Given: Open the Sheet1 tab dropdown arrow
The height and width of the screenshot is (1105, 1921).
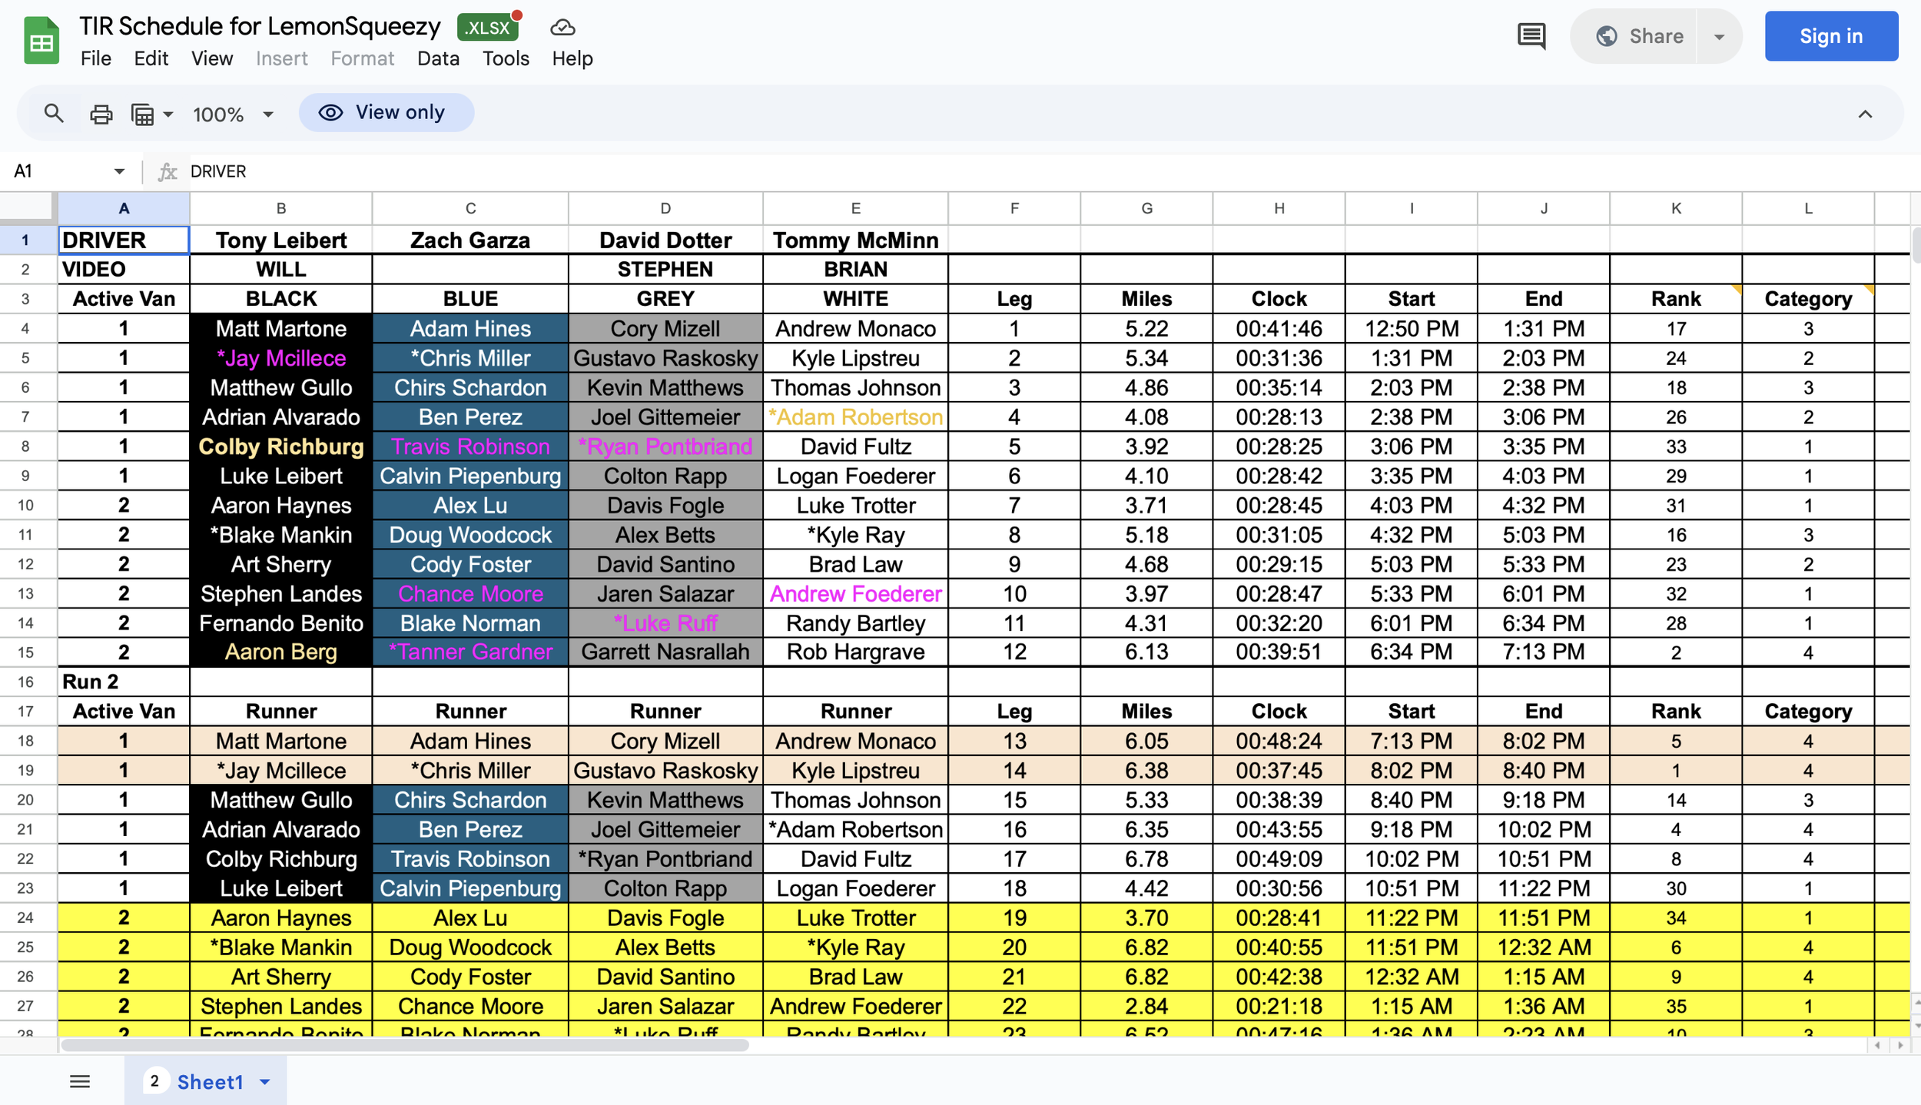Looking at the screenshot, I should 265,1082.
